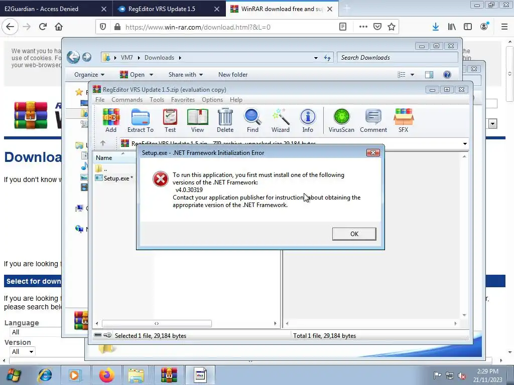Click the up-one-level arrow in WinRAR

point(102,143)
